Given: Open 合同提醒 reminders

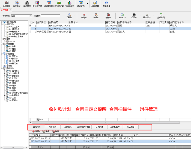Looking at the screenshot, I should (95, 4).
